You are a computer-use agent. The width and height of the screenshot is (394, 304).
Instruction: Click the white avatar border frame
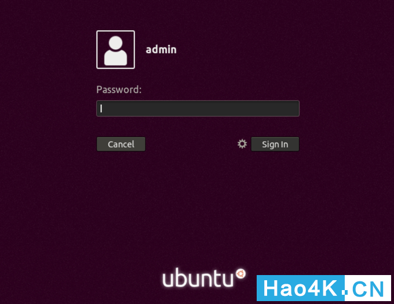click(115, 50)
